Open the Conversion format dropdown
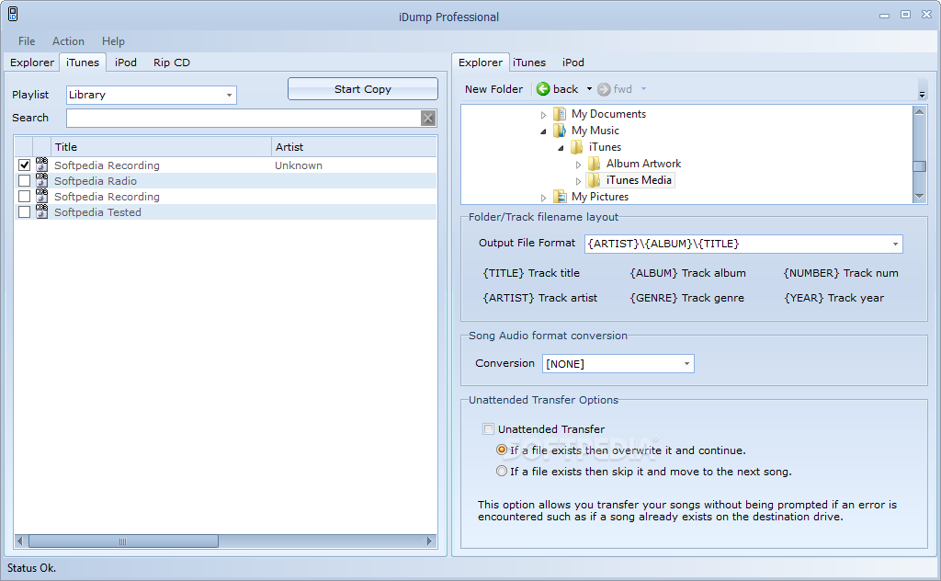Viewport: 941px width, 581px height. pos(686,364)
